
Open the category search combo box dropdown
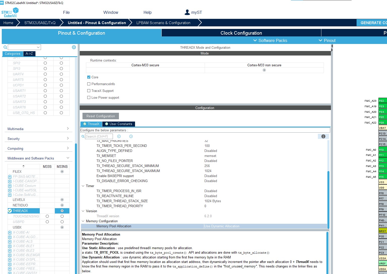(38, 47)
